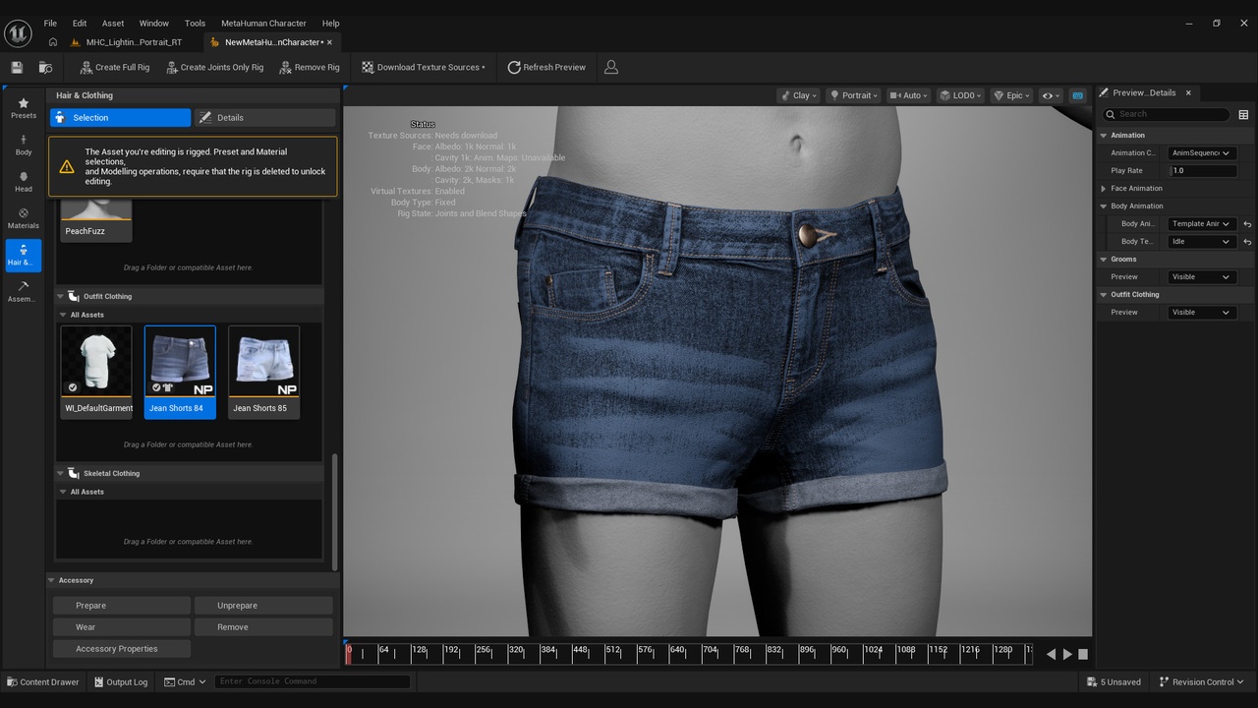Switch to the Details tab

(x=264, y=117)
